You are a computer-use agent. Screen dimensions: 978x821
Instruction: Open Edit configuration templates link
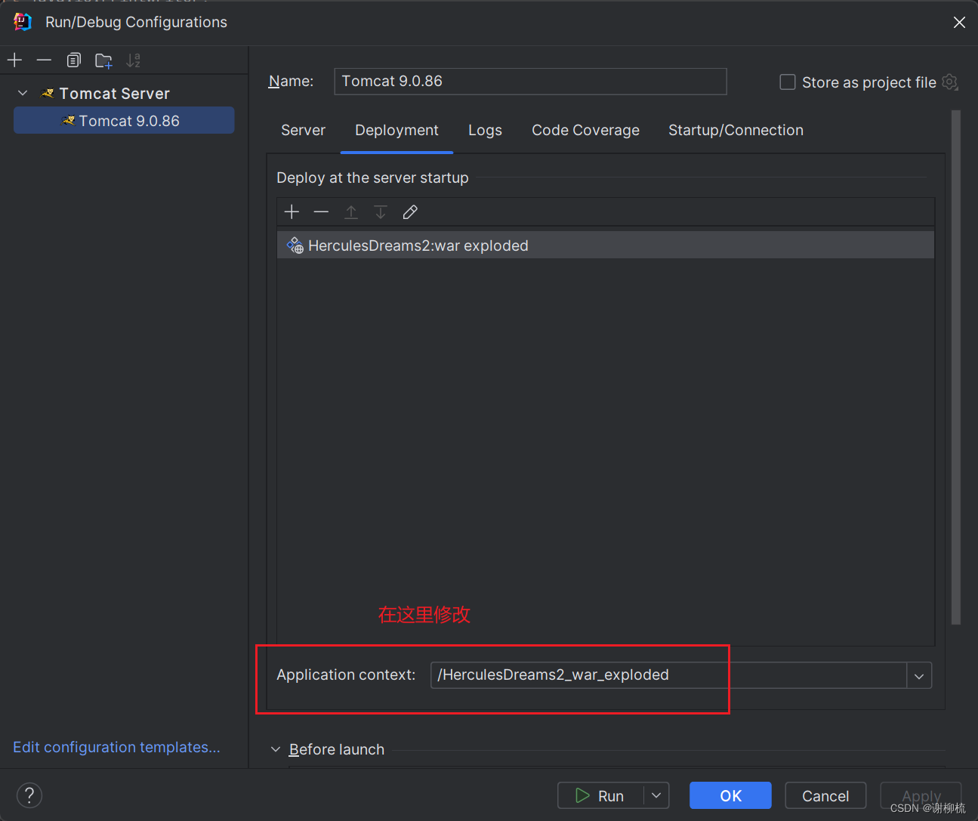(x=116, y=747)
